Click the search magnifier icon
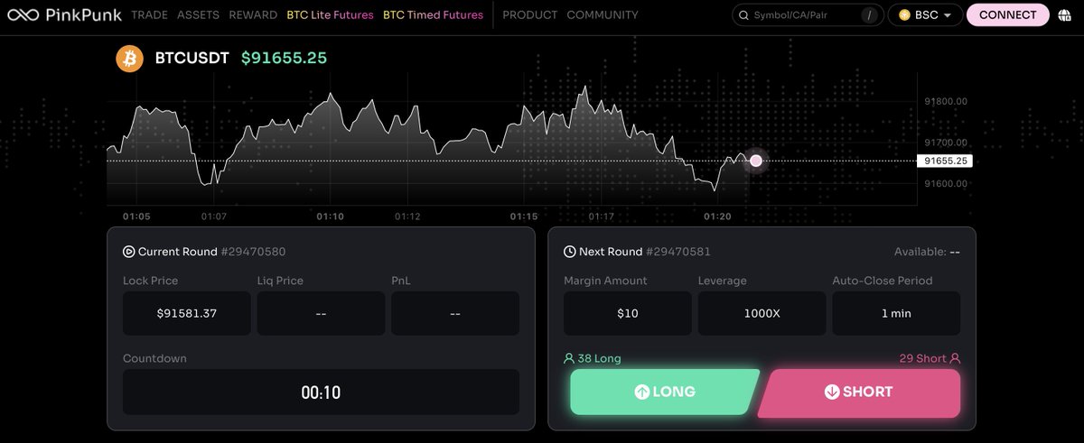The image size is (1084, 443). coord(744,15)
